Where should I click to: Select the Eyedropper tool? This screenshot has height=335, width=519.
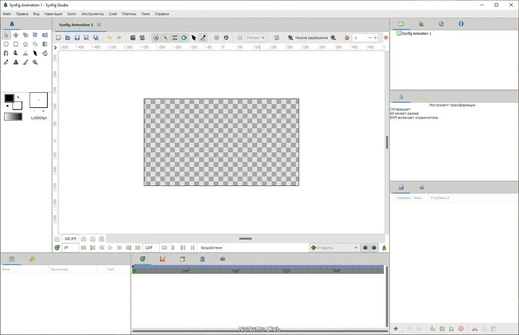[x=6, y=62]
